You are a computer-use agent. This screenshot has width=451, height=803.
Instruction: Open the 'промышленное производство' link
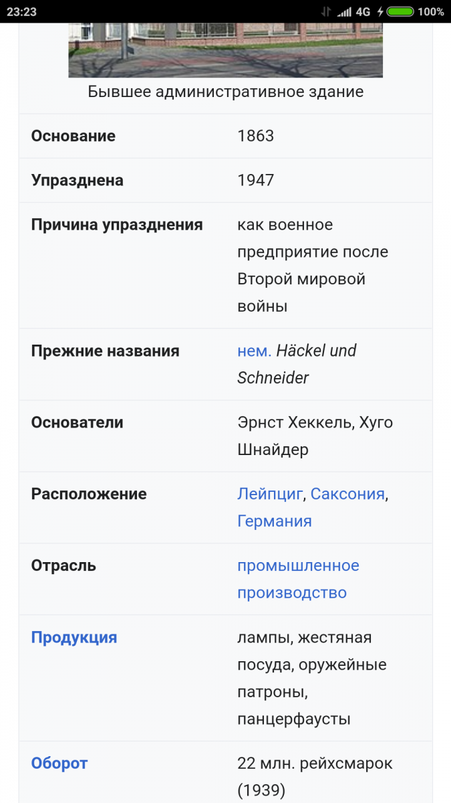(298, 579)
